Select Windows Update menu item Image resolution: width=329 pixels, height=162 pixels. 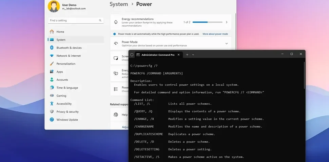click(x=76, y=119)
